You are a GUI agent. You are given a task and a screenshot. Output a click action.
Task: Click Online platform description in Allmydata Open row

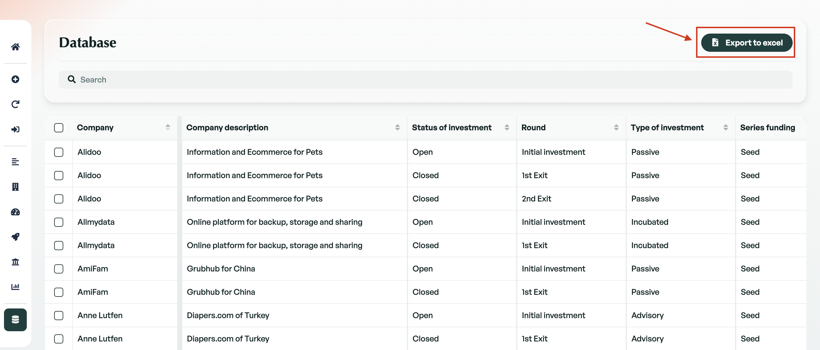274,222
